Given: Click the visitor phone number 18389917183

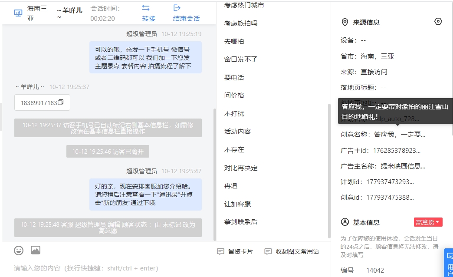Looking at the screenshot, I should coord(39,103).
